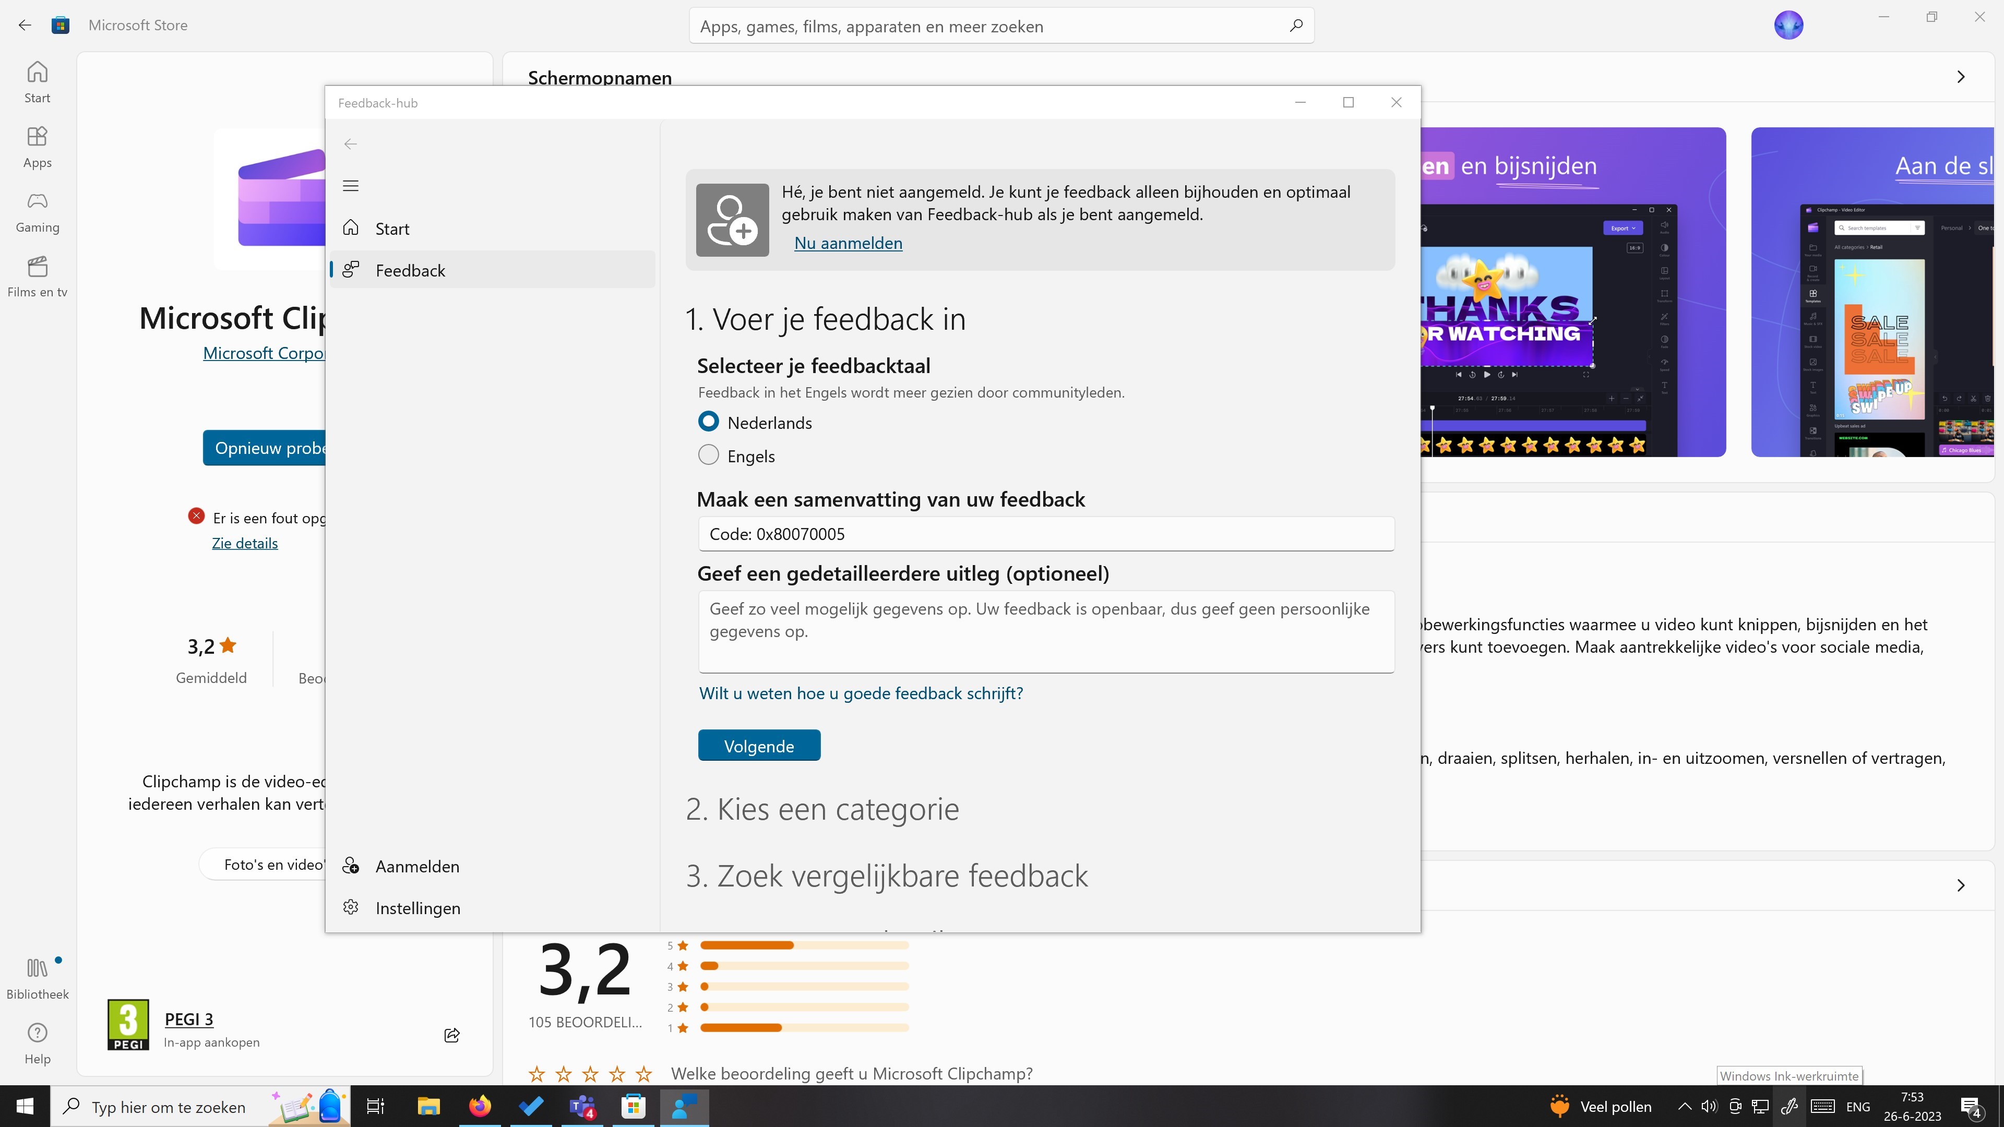Click the search magnifier icon in Store
The width and height of the screenshot is (2004, 1127).
click(1295, 26)
